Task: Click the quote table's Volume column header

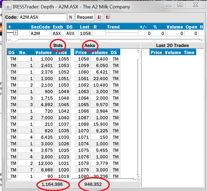Action: tap(175, 27)
